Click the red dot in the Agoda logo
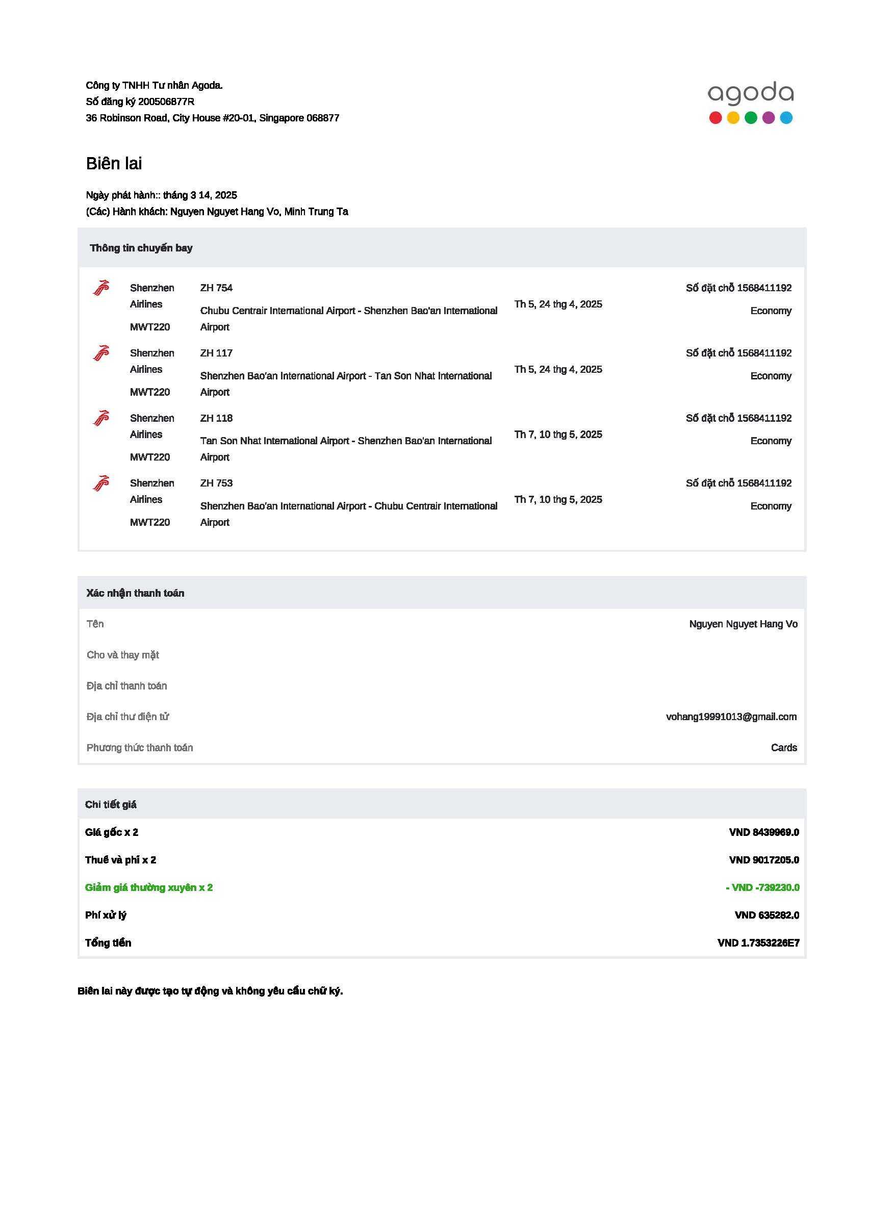Viewport: 869px width, 1223px height. [x=715, y=118]
